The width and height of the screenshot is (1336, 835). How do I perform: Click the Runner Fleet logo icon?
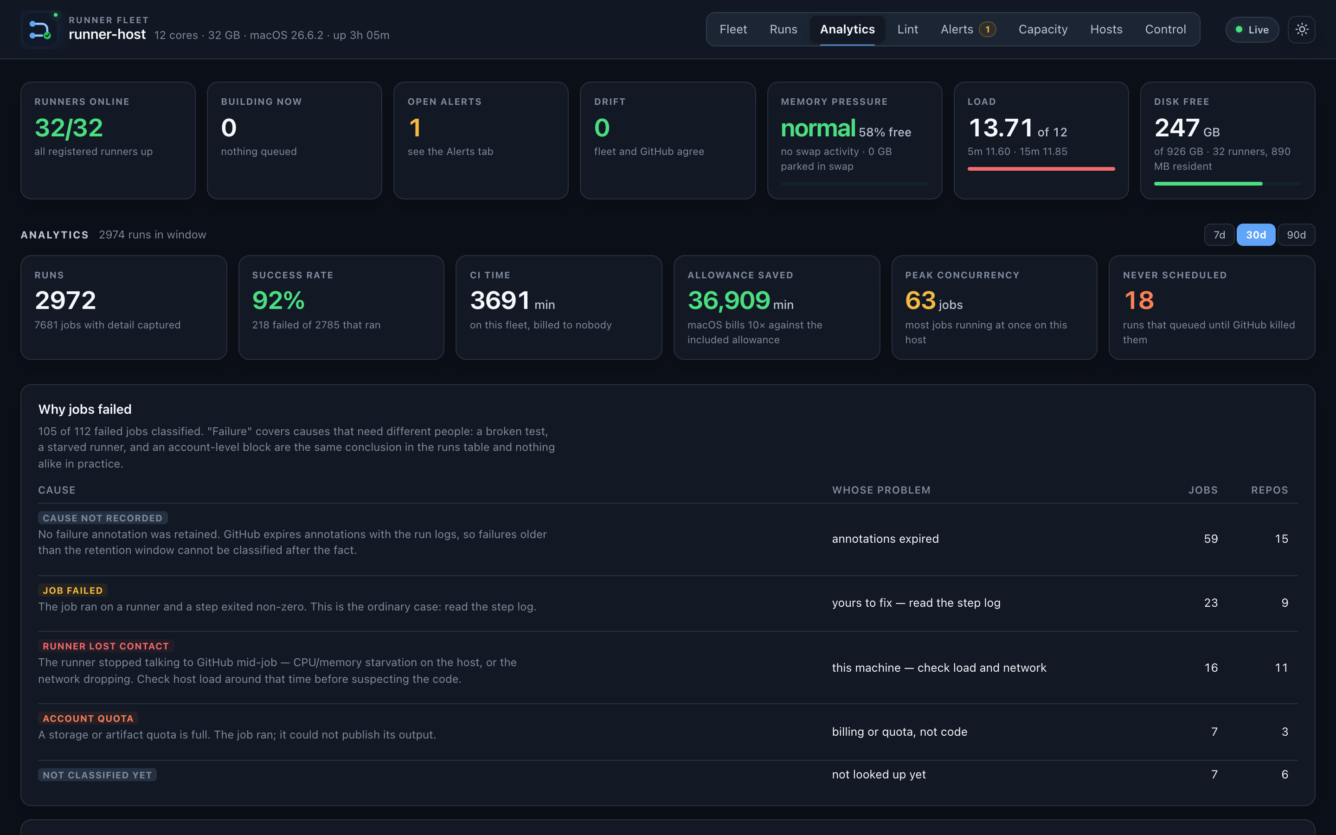pos(40,29)
